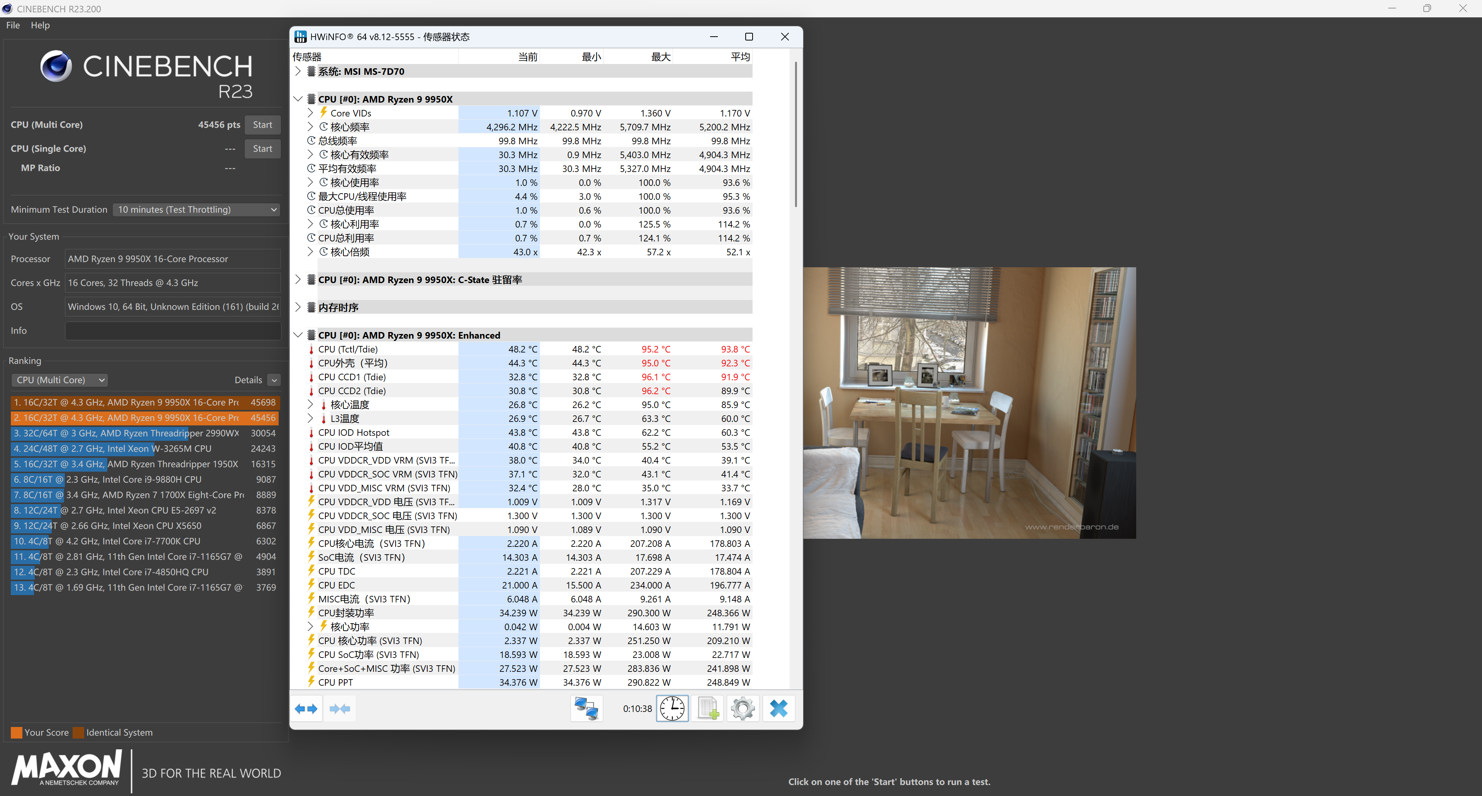
Task: Open the Help menu
Action: tap(40, 25)
